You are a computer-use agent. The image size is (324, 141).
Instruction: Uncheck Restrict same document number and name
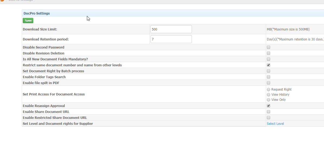coord(269,65)
